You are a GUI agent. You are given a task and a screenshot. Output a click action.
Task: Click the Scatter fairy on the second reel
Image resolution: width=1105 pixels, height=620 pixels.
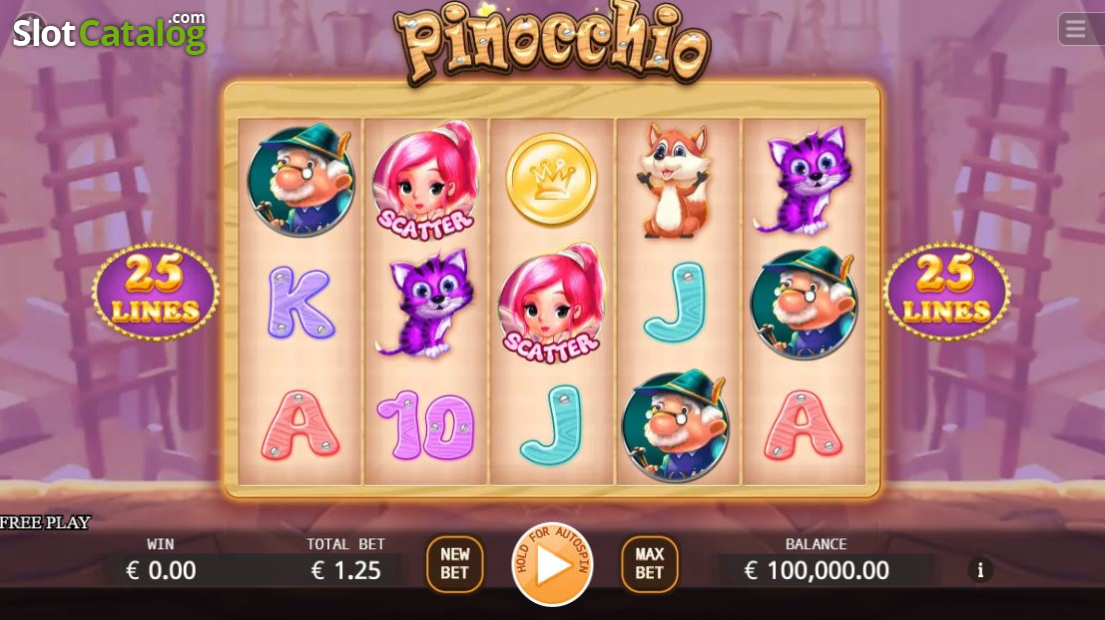click(x=425, y=181)
